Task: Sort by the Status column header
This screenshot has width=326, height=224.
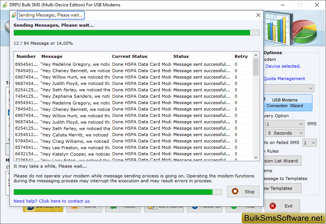Action: pyautogui.click(x=201, y=56)
